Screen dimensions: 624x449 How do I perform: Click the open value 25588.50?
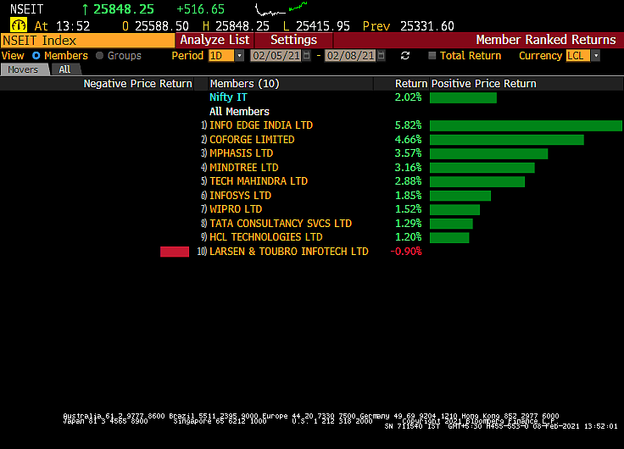[162, 26]
